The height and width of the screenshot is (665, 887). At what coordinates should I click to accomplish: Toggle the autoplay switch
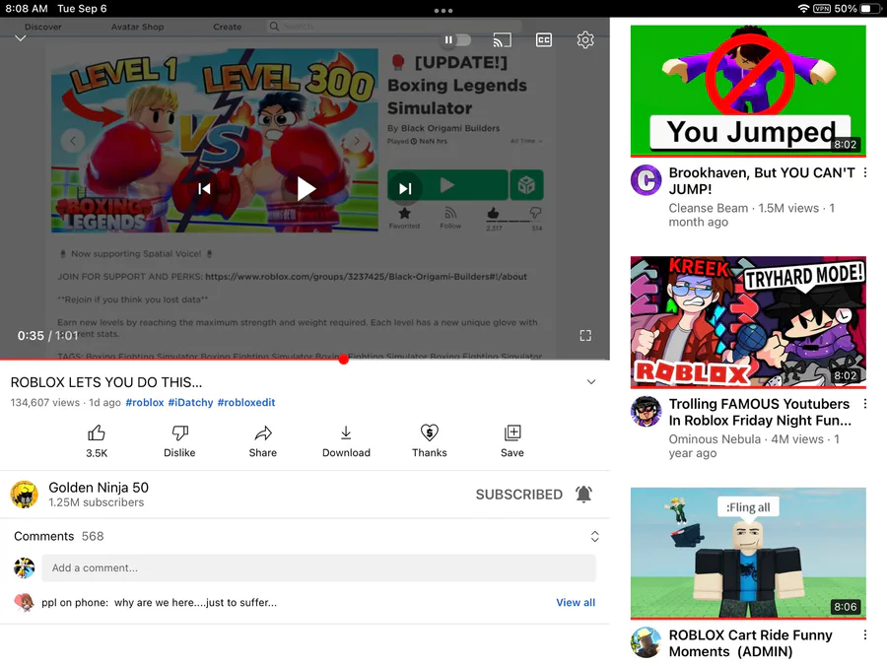456,39
